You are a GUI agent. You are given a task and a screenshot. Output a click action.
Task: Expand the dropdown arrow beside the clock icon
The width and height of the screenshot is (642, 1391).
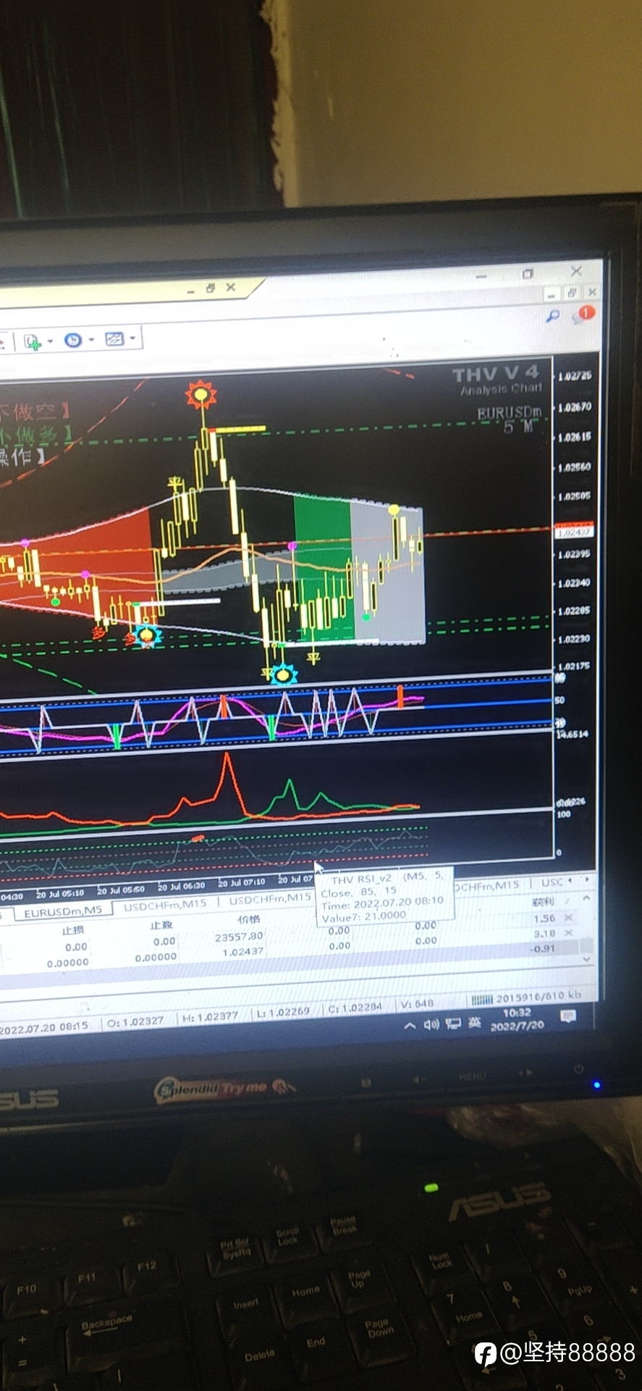91,339
